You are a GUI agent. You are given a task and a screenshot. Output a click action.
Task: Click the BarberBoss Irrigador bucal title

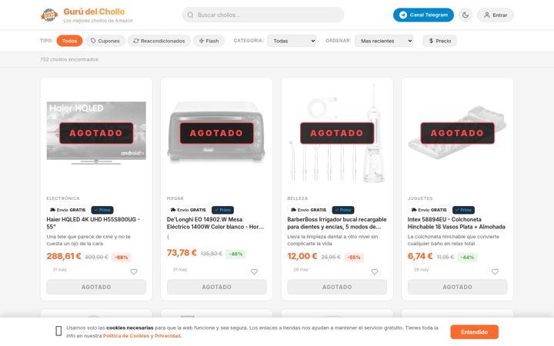[337, 223]
